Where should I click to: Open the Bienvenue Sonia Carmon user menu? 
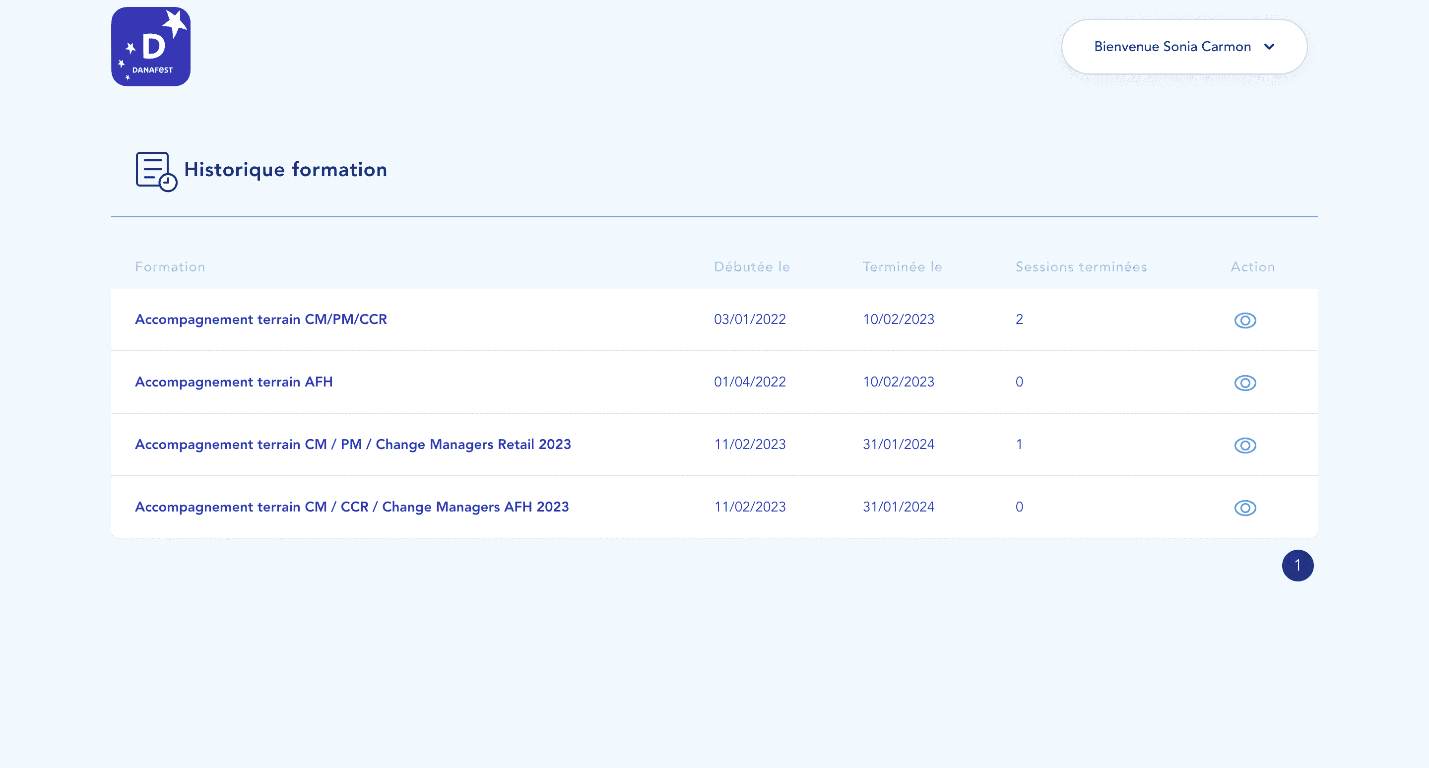(x=1171, y=47)
